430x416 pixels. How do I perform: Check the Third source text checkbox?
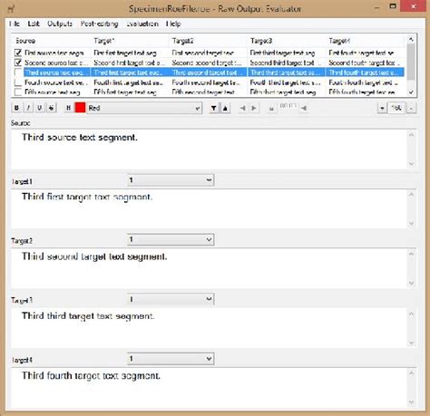(18, 73)
